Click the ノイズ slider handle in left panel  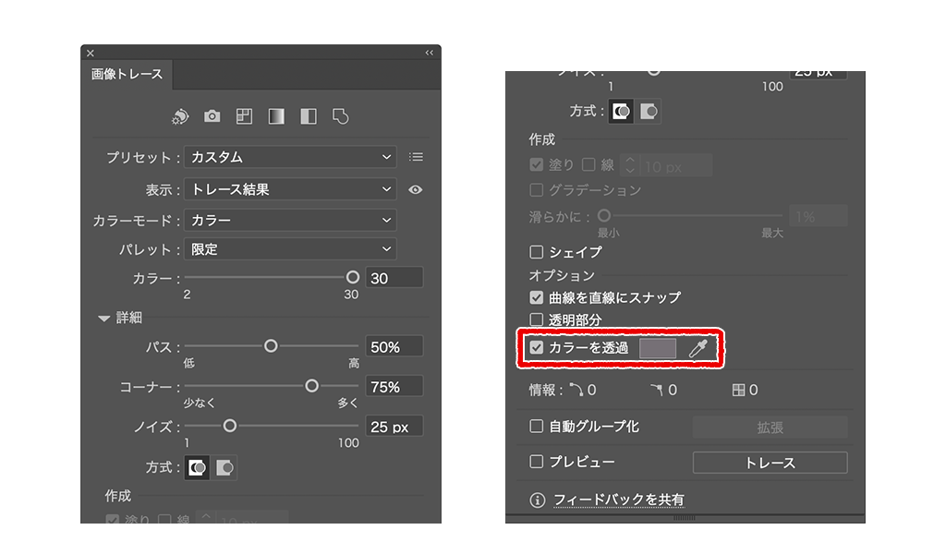click(229, 427)
